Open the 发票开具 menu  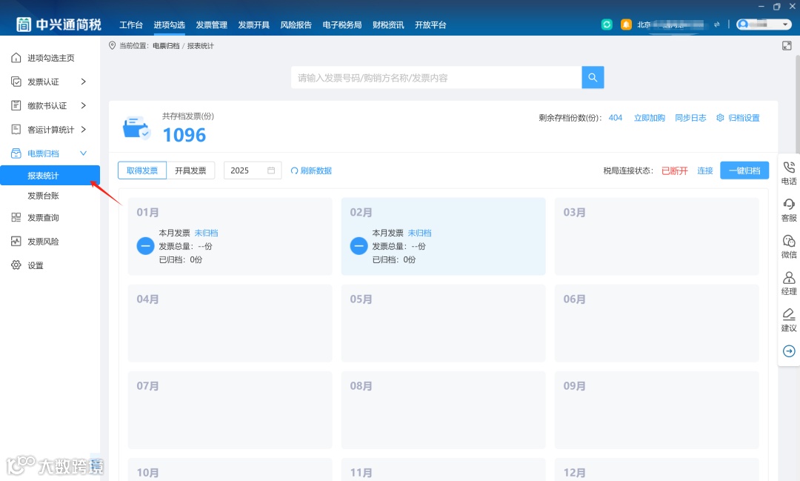pos(253,24)
